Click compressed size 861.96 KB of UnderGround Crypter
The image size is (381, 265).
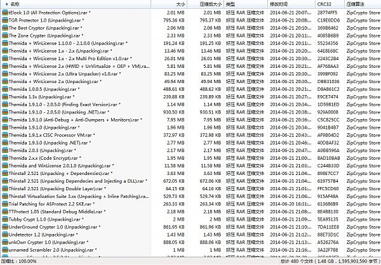pyautogui.click(x=210, y=227)
